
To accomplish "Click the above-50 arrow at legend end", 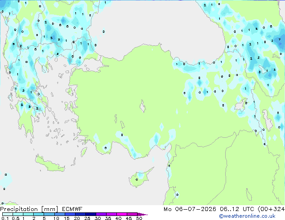I will pos(142,214).
